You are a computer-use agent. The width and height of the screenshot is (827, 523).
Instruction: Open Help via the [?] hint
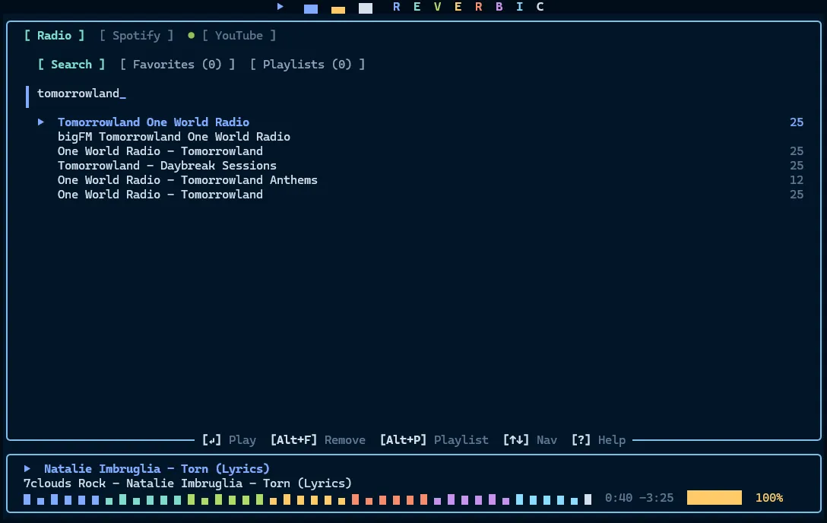[x=599, y=439]
